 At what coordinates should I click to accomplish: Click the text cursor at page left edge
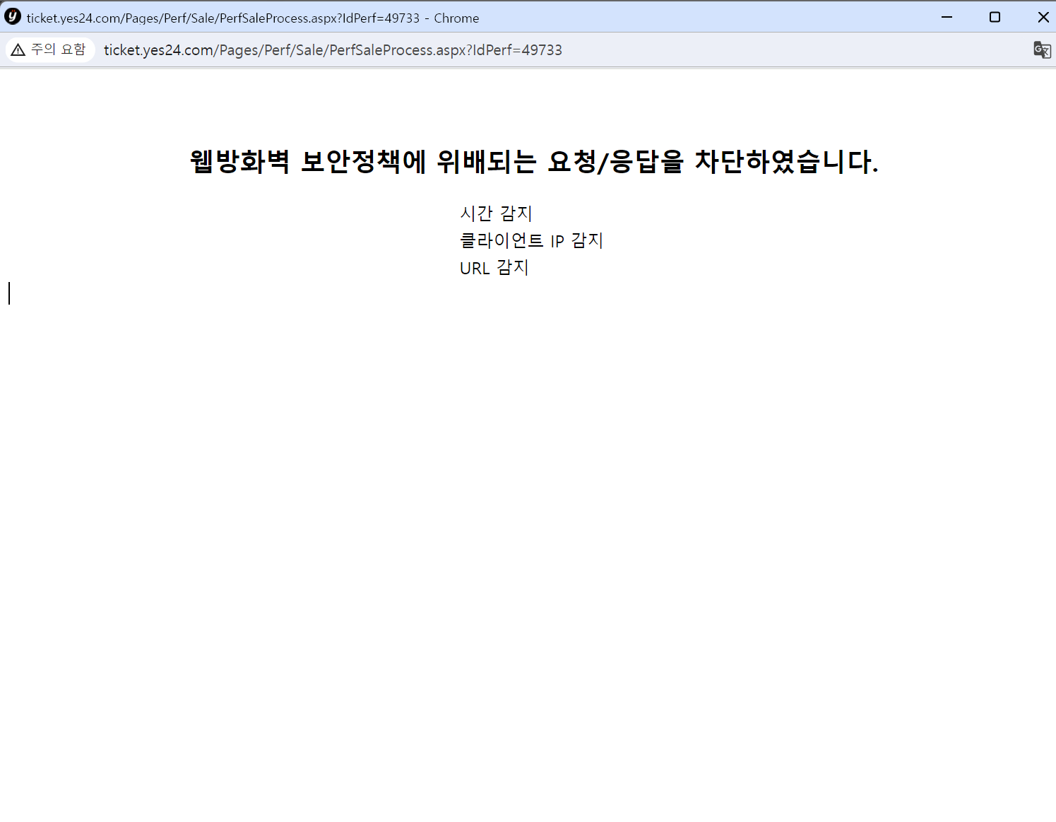(x=9, y=293)
